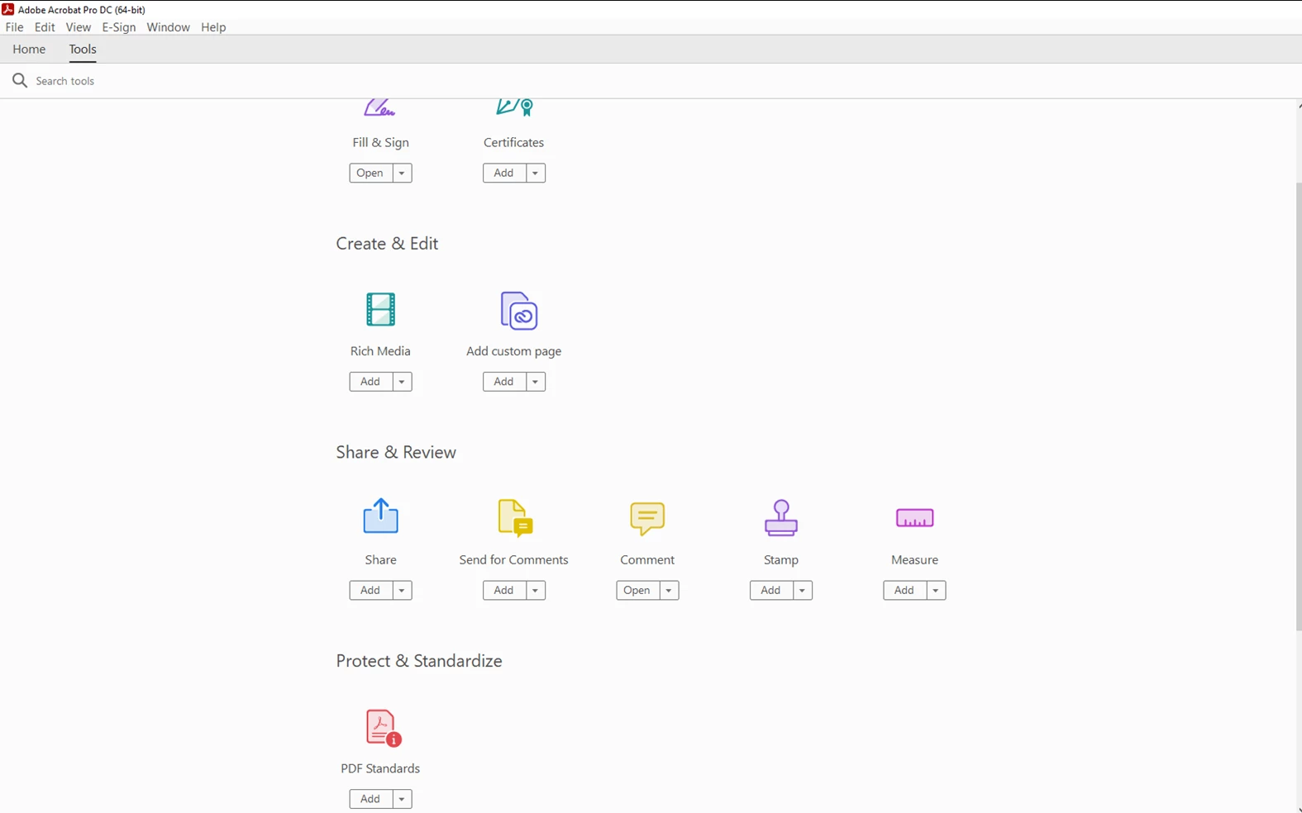The height and width of the screenshot is (813, 1302).
Task: Add the Certificates tool
Action: coord(504,173)
